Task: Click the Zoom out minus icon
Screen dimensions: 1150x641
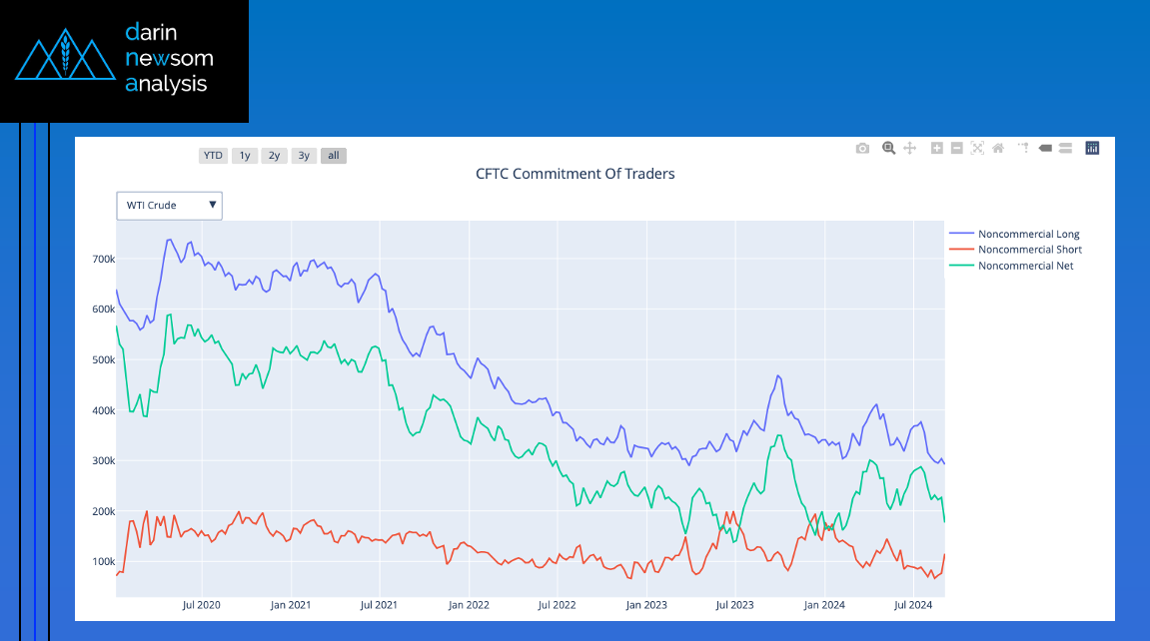Action: pyautogui.click(x=956, y=148)
